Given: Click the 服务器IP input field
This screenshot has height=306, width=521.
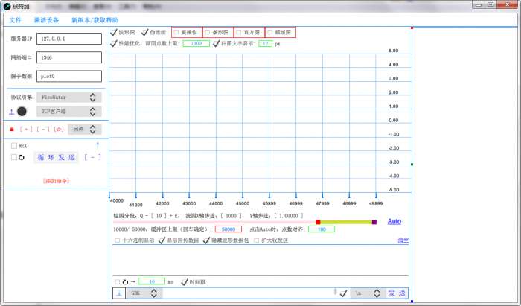Looking at the screenshot, I should coord(68,39).
